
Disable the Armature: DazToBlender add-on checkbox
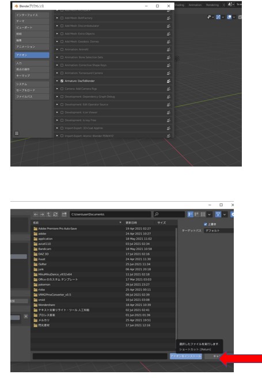(62, 81)
